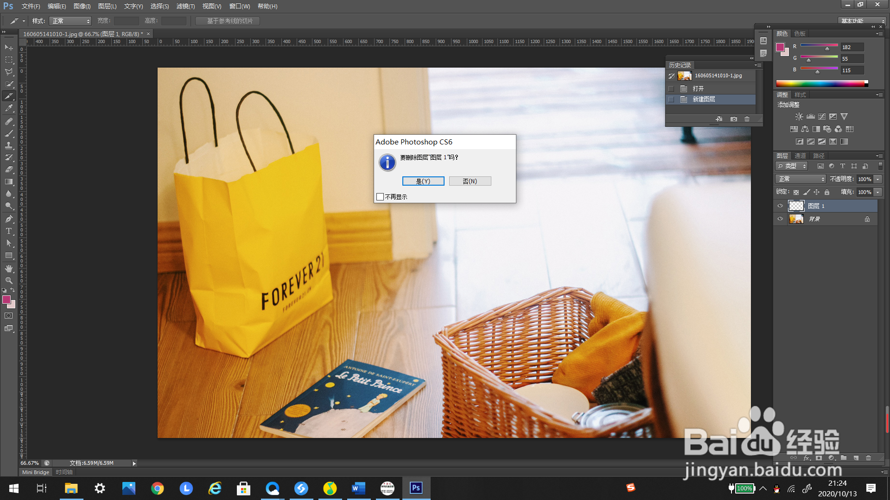Click the foreground color swatch in toolbar
The image size is (890, 500).
click(x=6, y=300)
